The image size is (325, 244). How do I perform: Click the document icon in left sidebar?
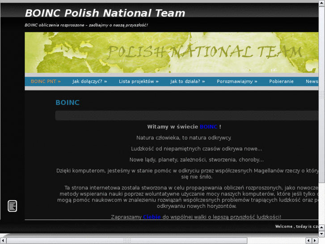(x=12, y=206)
